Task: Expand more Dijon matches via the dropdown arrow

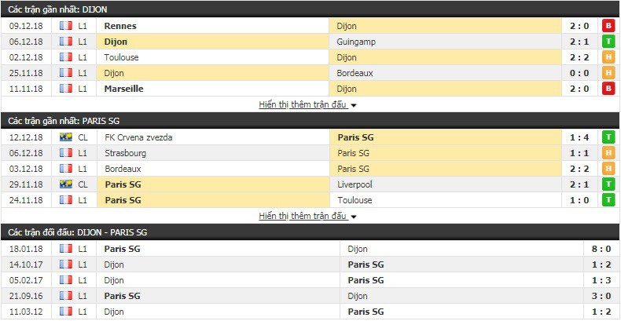Action: pos(353,105)
